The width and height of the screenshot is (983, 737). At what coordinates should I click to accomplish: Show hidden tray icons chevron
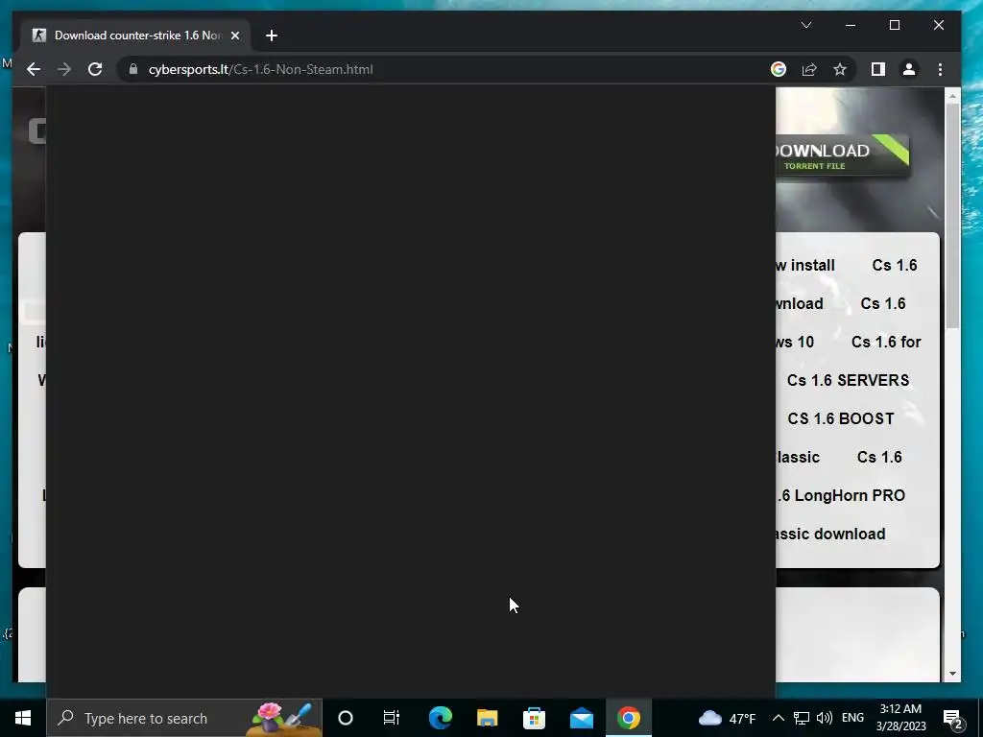(x=778, y=718)
